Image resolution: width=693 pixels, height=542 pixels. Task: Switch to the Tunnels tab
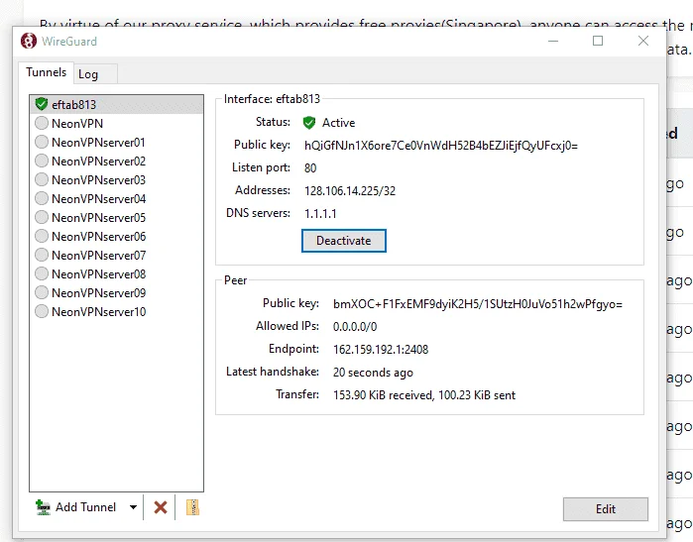point(46,72)
